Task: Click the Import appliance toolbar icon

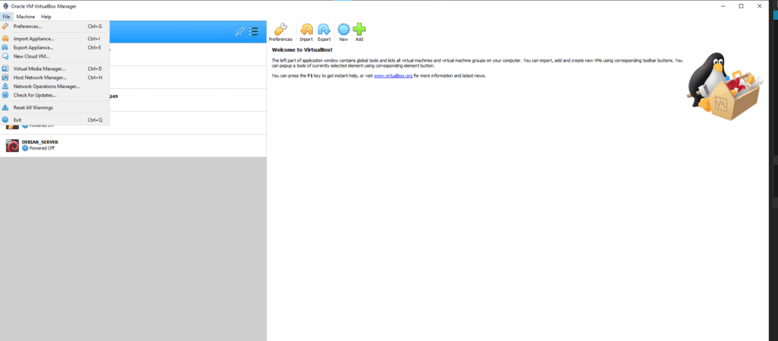Action: [306, 30]
